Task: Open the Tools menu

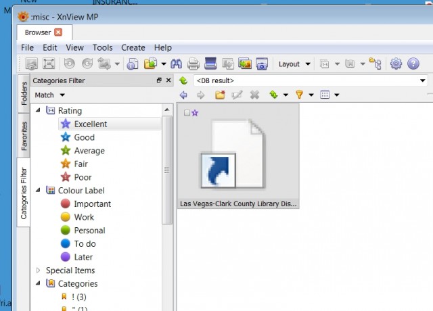Action: coord(102,47)
